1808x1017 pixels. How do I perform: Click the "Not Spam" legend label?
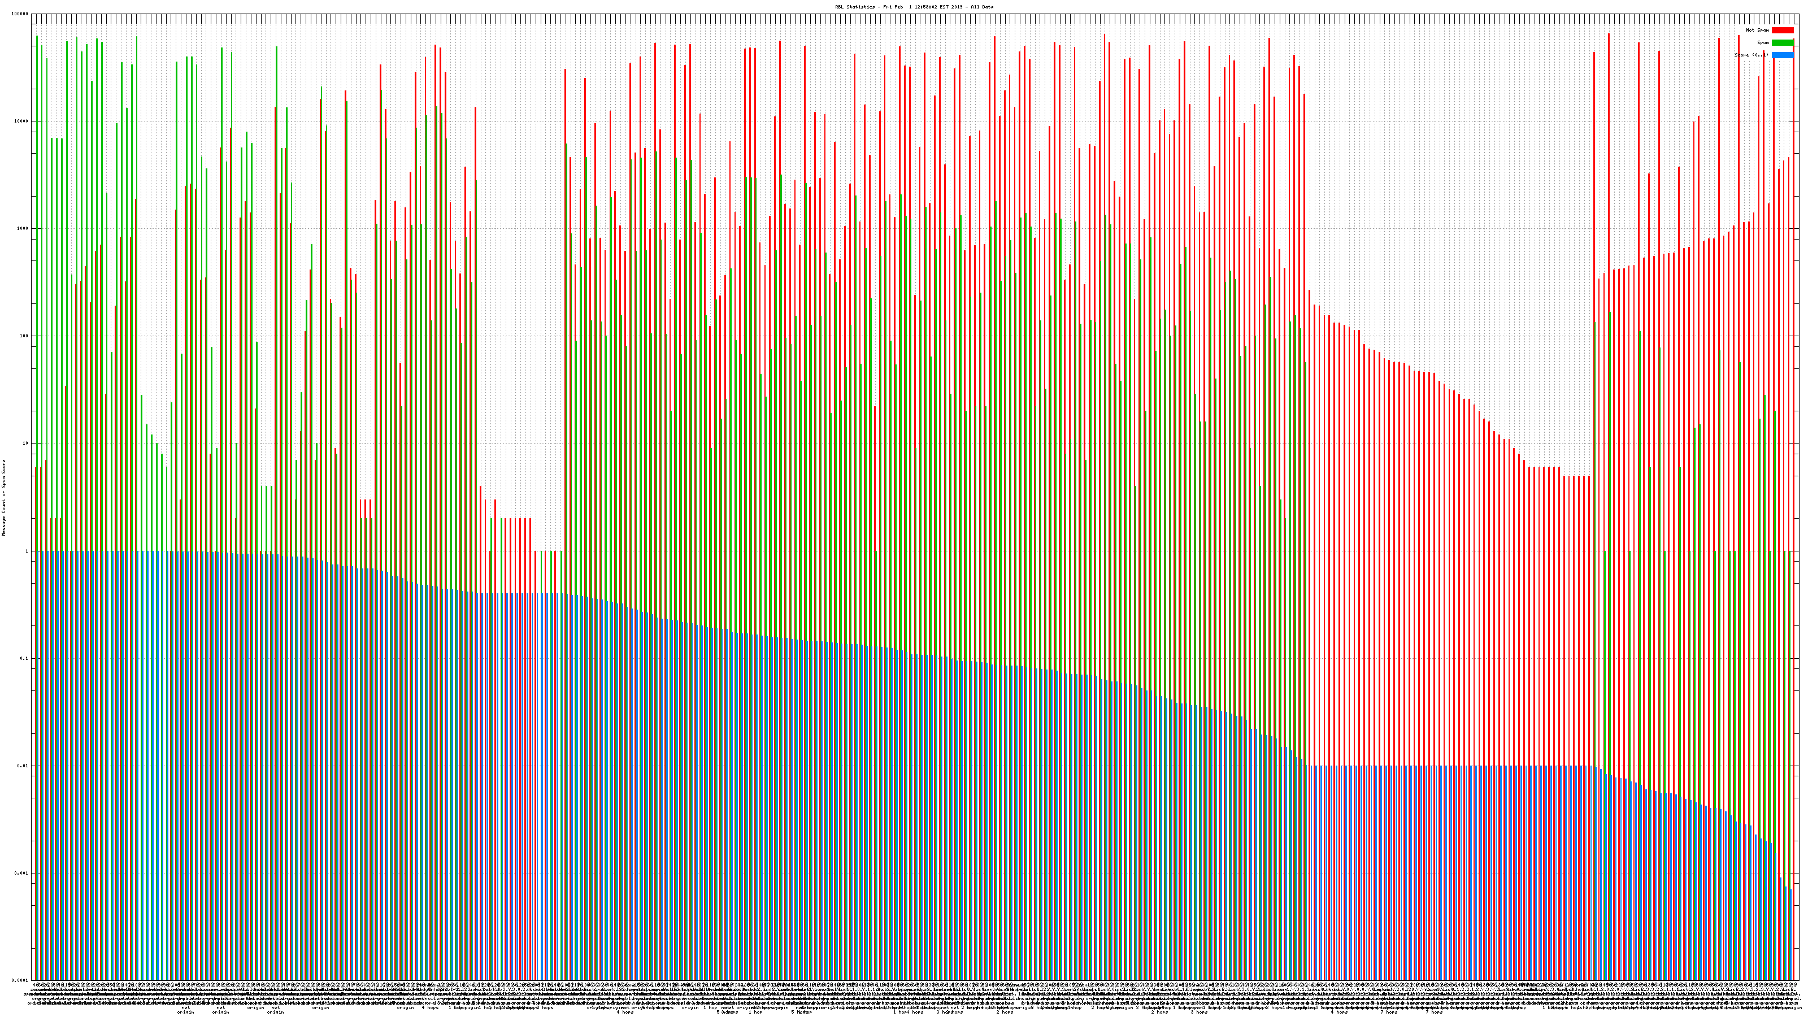coord(1758,30)
